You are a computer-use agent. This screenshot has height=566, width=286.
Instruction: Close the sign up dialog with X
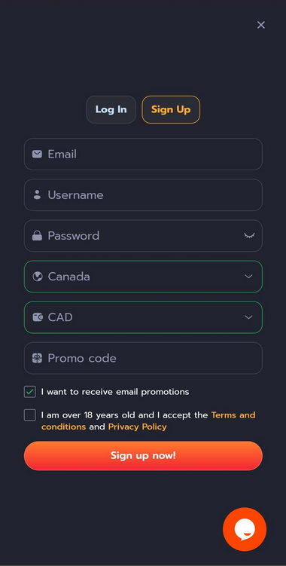pos(261,25)
